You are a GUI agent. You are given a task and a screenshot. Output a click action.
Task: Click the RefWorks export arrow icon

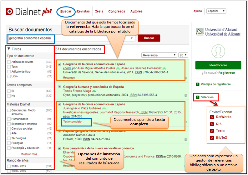[x=212, y=117]
